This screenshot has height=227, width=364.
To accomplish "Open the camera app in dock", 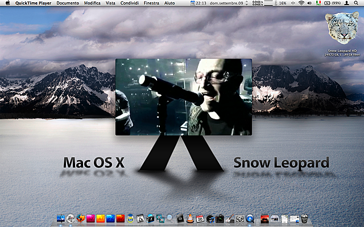I will 220,218.
